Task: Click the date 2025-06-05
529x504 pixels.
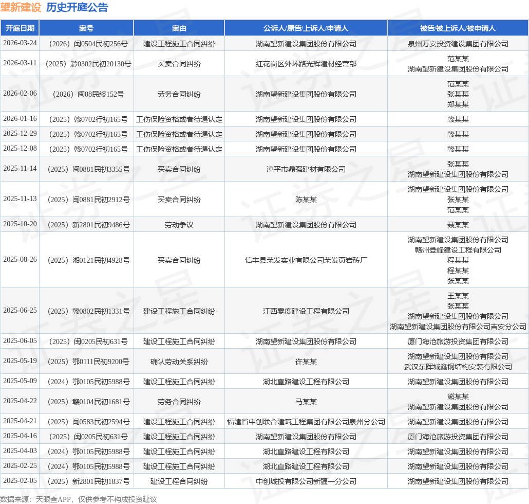Action: [20, 341]
